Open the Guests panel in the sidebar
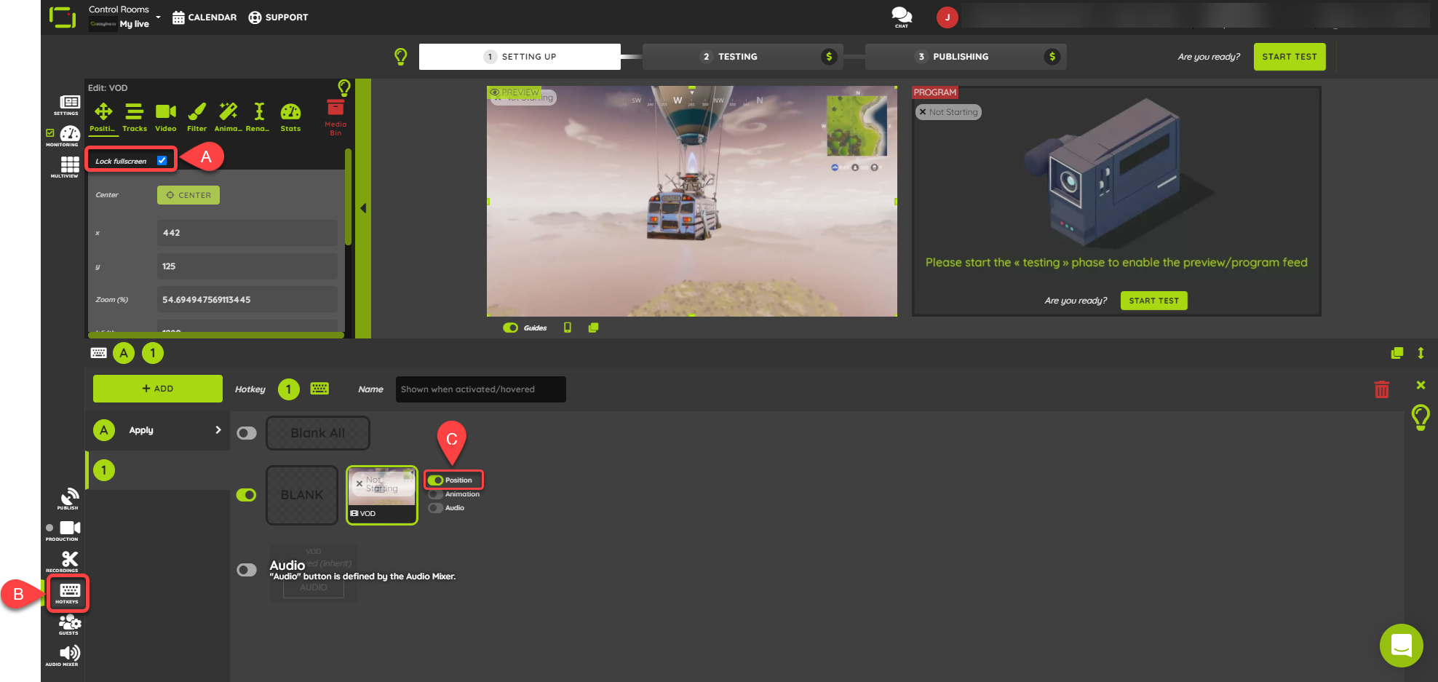Image resolution: width=1438 pixels, height=682 pixels. 68,624
